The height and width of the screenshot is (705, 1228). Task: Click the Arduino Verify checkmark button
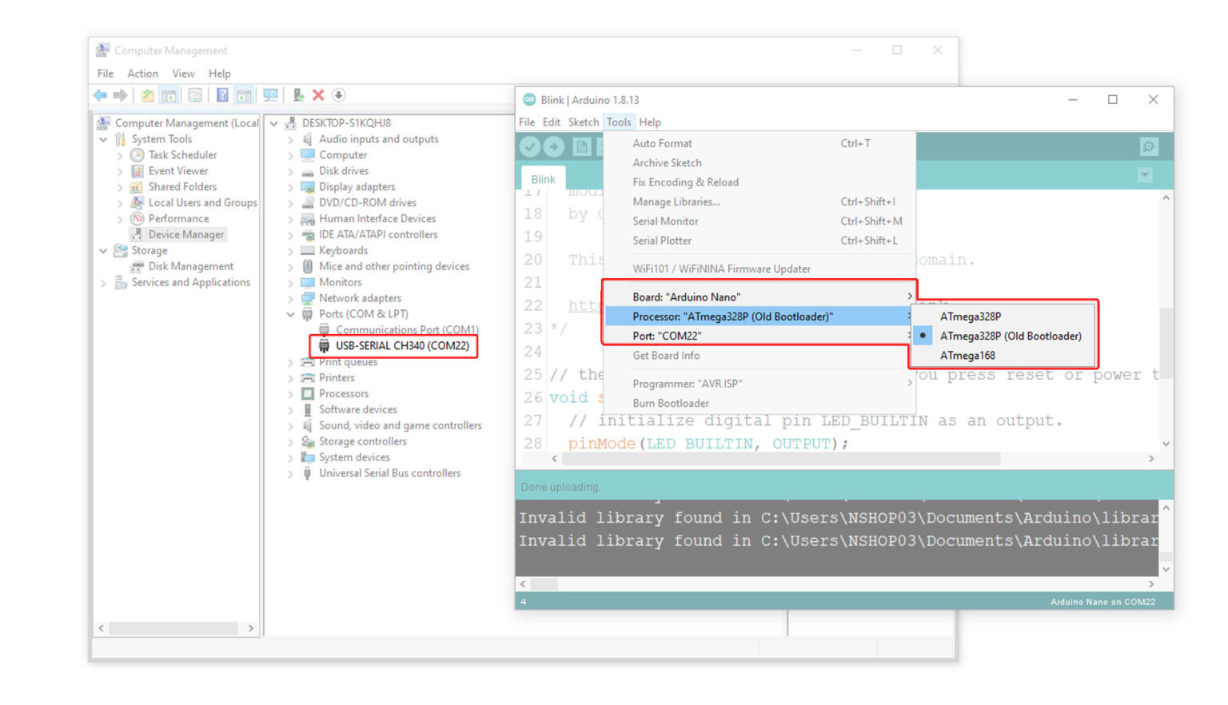[529, 147]
